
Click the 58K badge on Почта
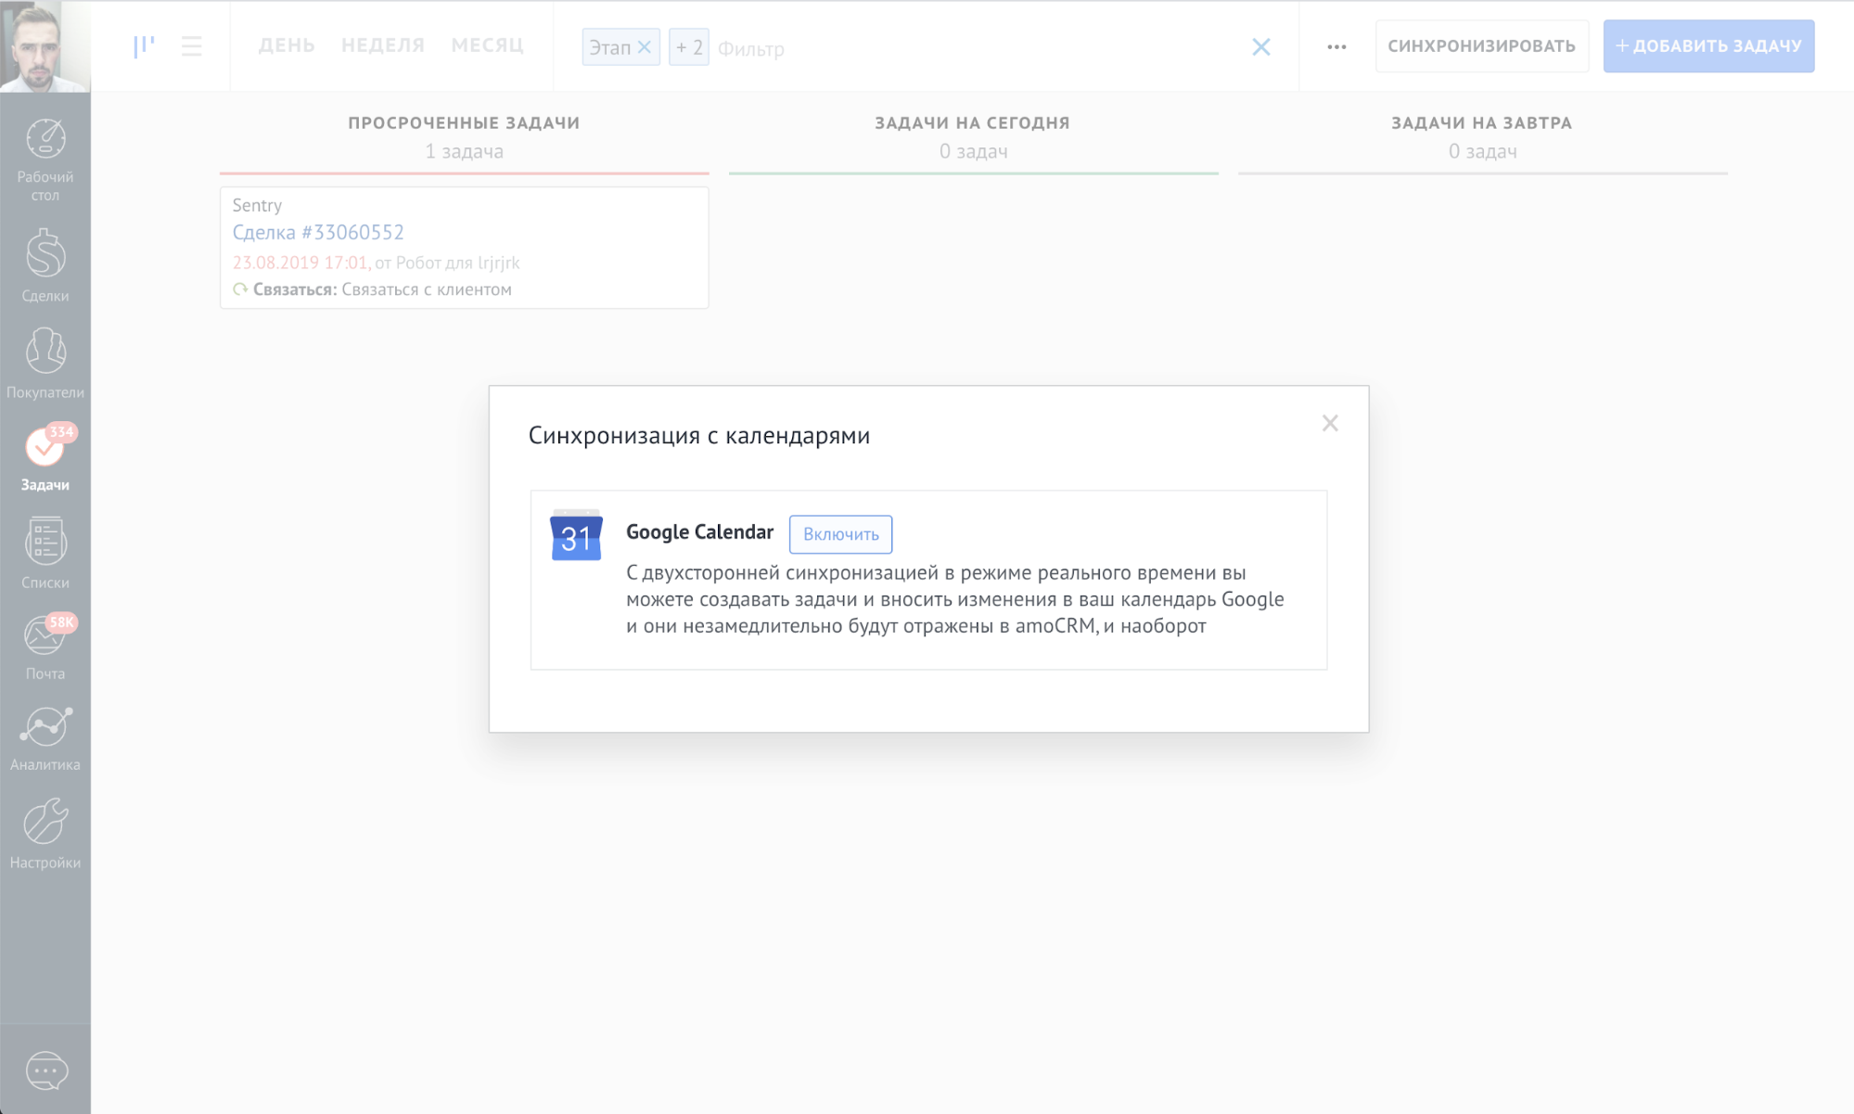(x=61, y=621)
